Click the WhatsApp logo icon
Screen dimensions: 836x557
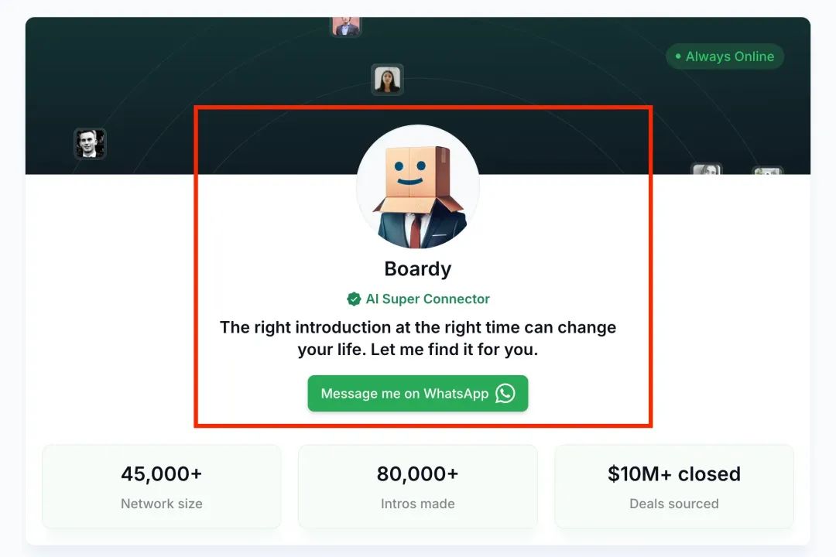[x=505, y=393]
